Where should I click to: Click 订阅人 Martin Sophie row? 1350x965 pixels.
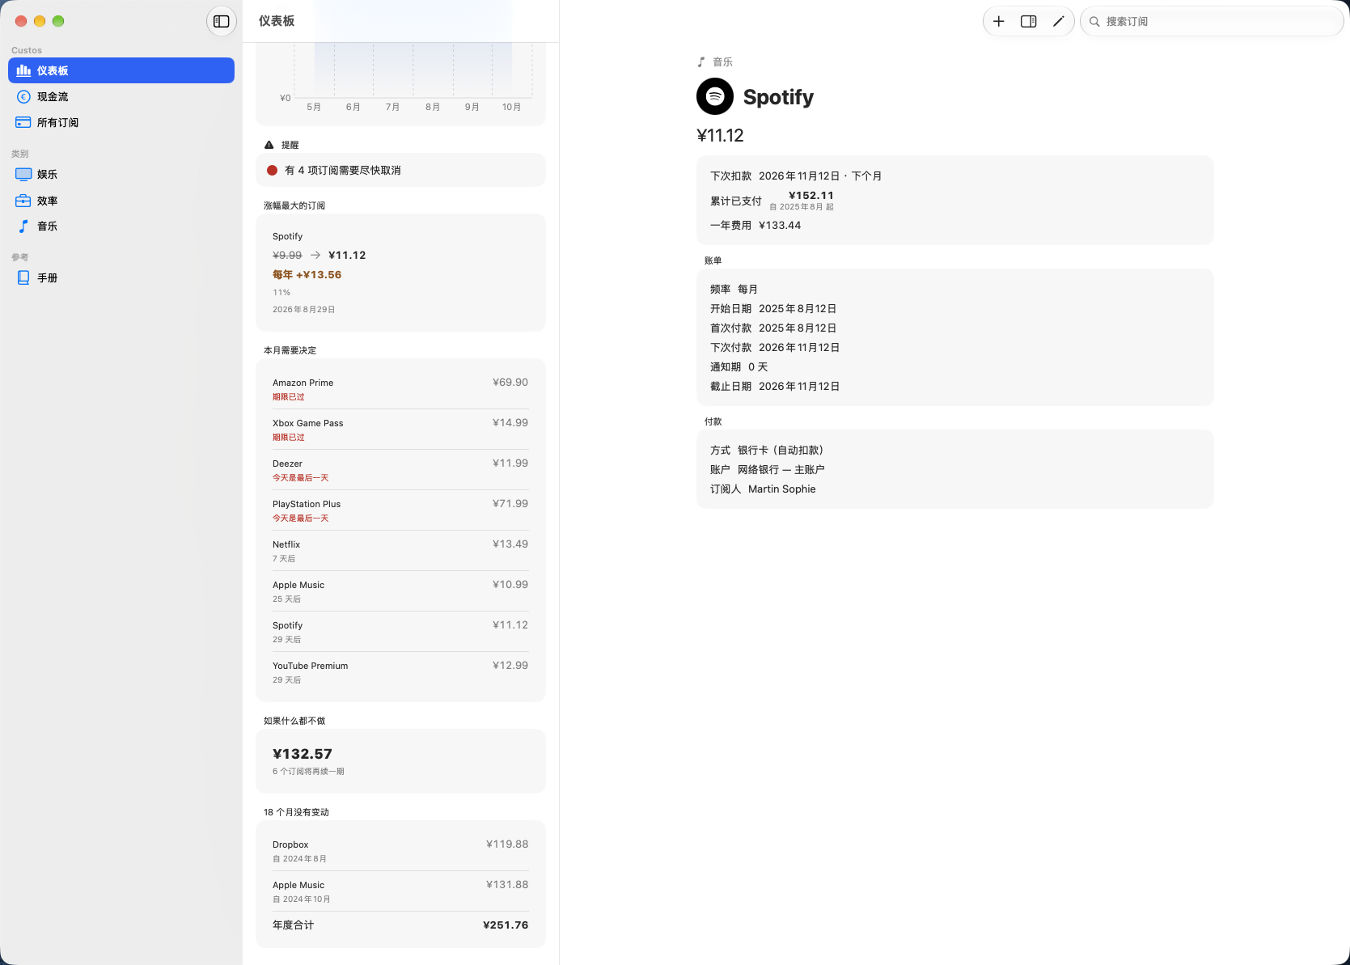[763, 489]
